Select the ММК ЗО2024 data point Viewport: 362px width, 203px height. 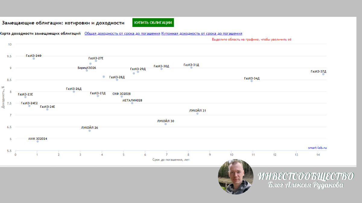click(38, 141)
